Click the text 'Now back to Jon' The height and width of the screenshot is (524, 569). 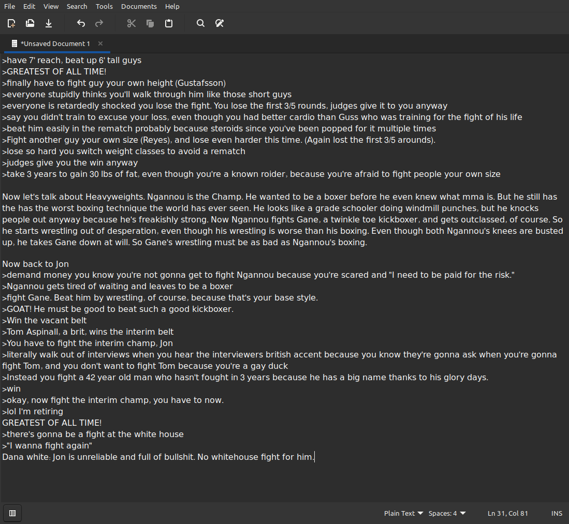tap(36, 264)
